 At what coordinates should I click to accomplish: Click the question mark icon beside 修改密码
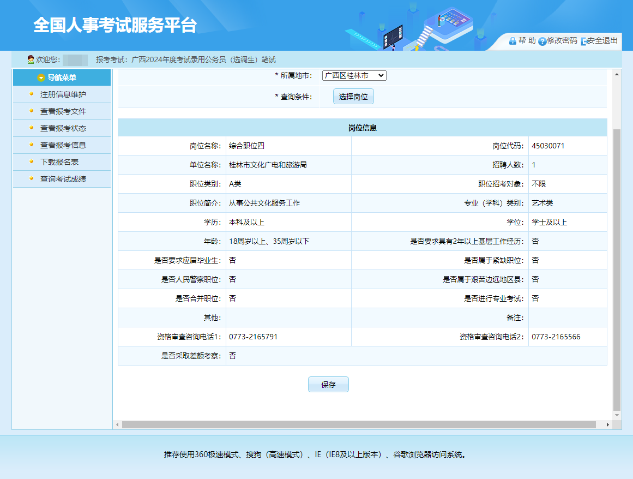pyautogui.click(x=542, y=41)
